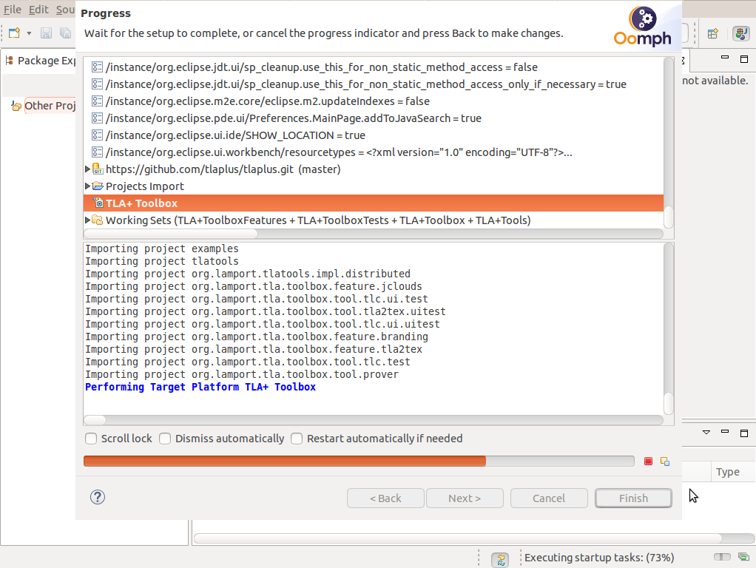Click the Save All toolbar icon
Screen dimensions: 756x568
coord(65,33)
